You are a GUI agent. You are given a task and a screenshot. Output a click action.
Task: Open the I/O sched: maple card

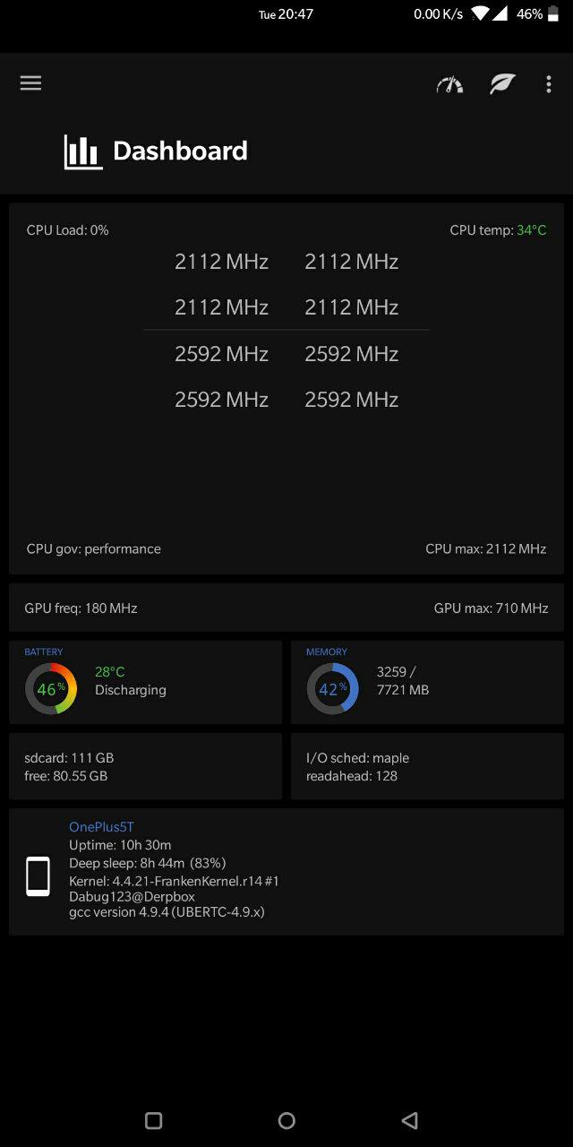[427, 766]
